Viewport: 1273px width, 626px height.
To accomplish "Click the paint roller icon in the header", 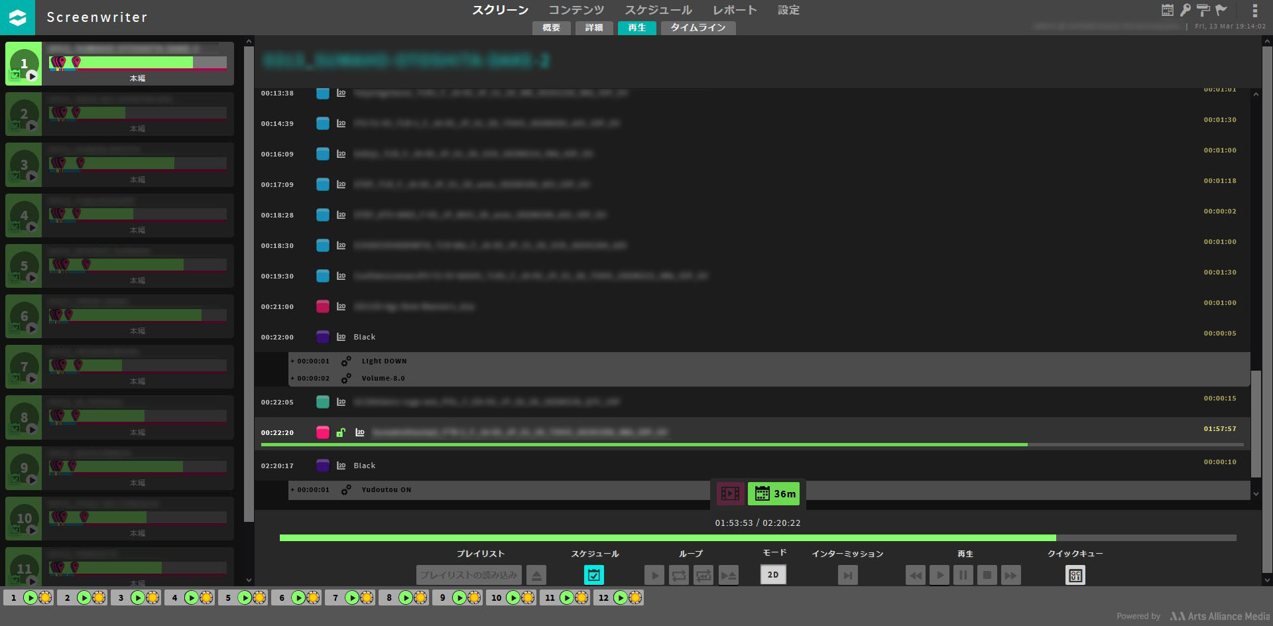I will coord(1203,10).
